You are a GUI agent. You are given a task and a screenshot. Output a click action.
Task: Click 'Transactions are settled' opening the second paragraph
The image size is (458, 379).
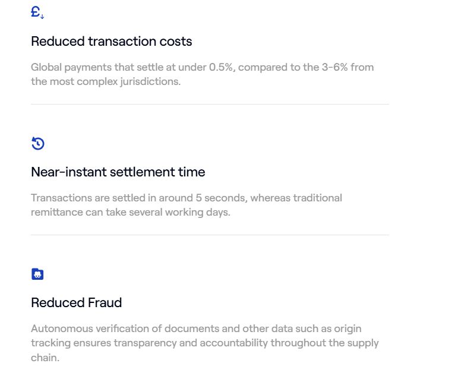(x=88, y=198)
